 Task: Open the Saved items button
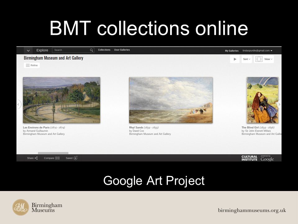[x=71, y=158]
